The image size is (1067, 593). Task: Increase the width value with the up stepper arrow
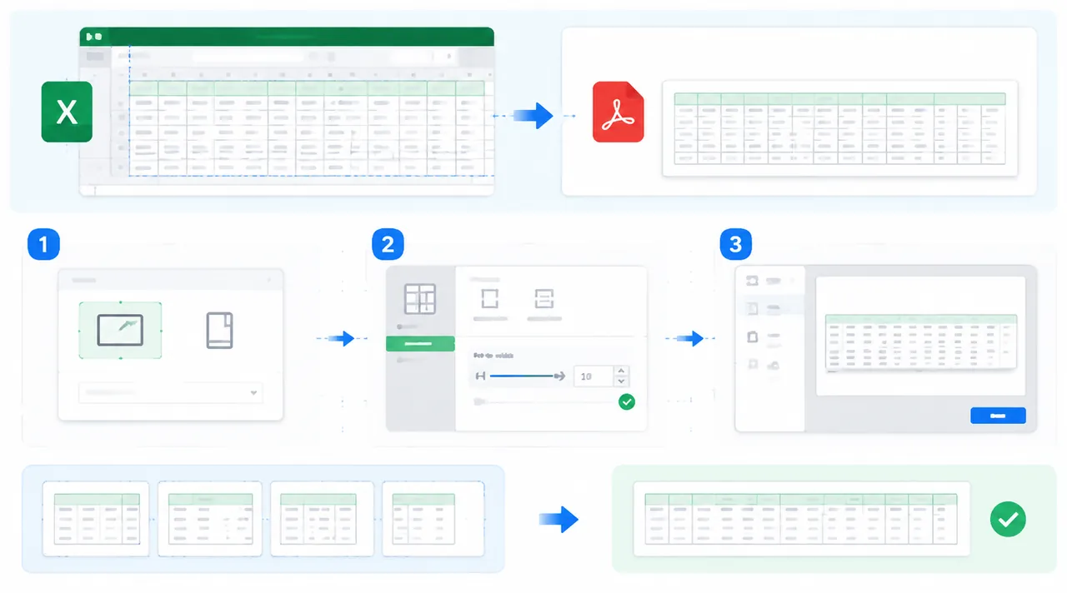tap(620, 371)
